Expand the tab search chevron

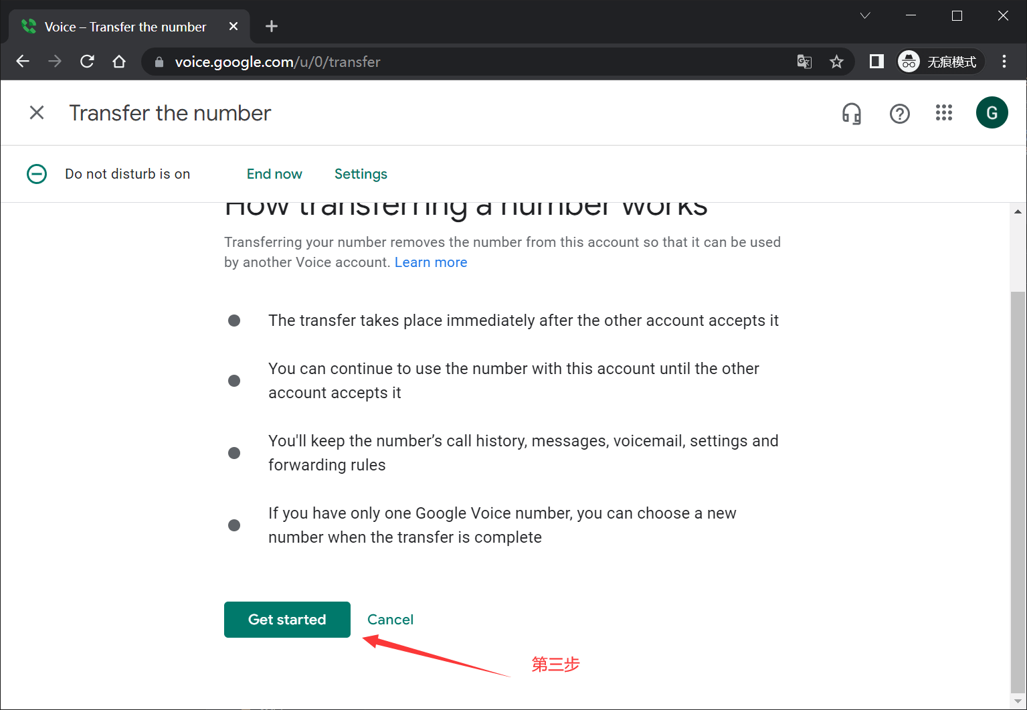[865, 16]
